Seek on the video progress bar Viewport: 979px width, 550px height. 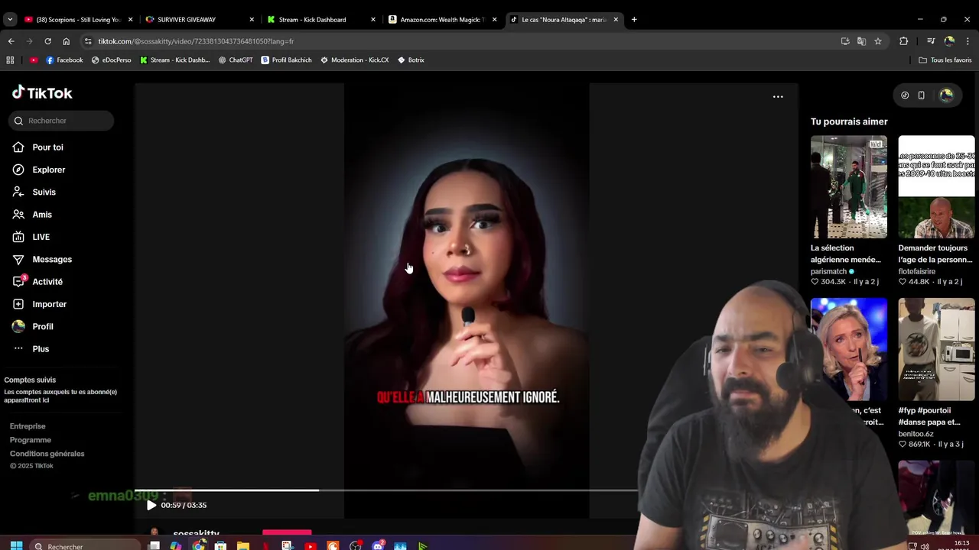(386, 490)
